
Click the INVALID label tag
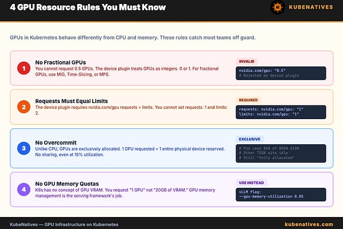[x=246, y=61]
